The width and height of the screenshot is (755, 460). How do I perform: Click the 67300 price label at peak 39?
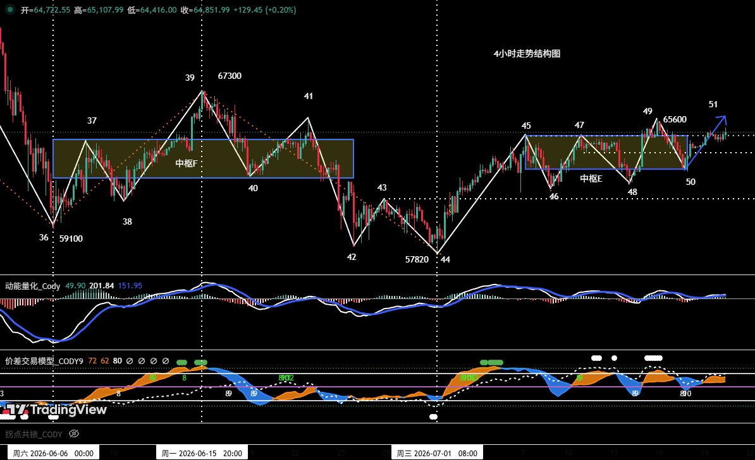point(230,76)
